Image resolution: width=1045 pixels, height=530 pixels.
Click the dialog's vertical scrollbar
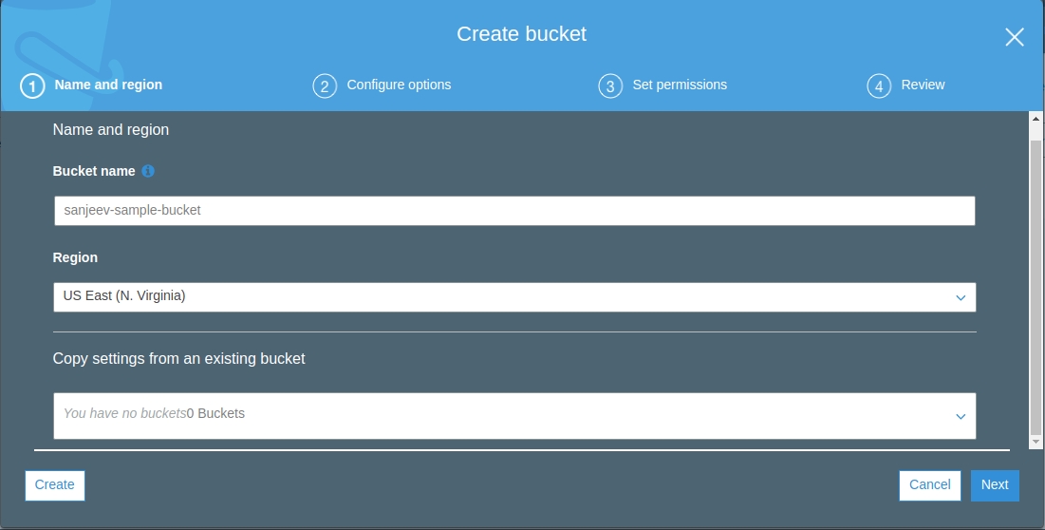1036,285
